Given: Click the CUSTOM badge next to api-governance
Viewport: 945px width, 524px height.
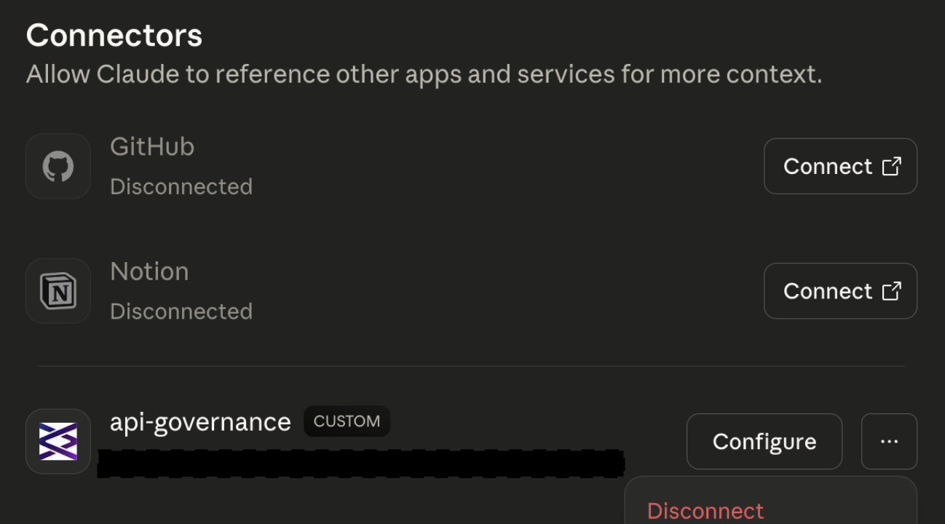Looking at the screenshot, I should [x=347, y=421].
